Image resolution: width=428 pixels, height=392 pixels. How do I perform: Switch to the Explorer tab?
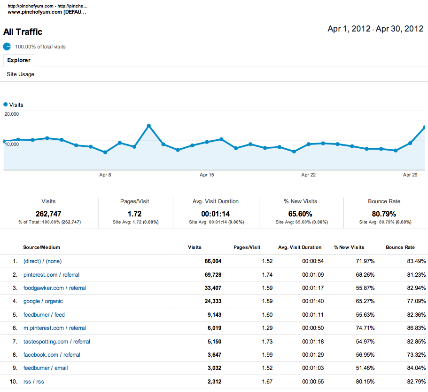coord(18,60)
